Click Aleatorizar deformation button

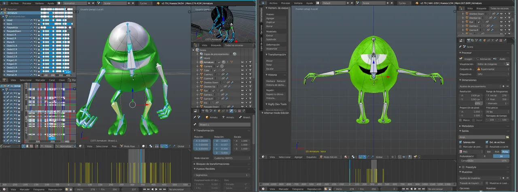[x=276, y=49]
